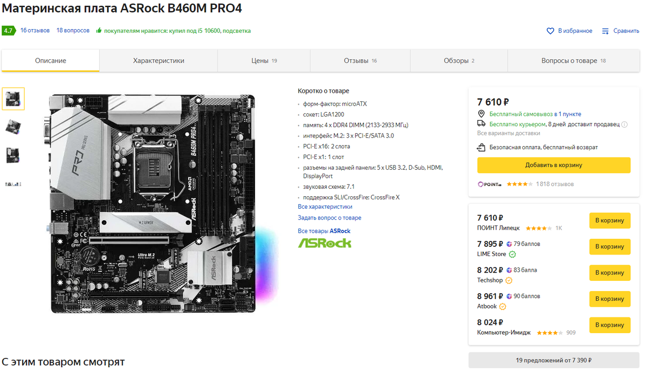Click the green thumbs-up icon near reviews
Image resolution: width=647 pixels, height=373 pixels.
[99, 31]
